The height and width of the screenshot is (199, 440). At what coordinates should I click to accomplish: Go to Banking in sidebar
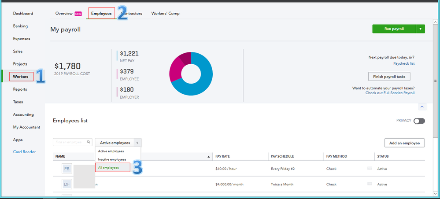coord(20,26)
